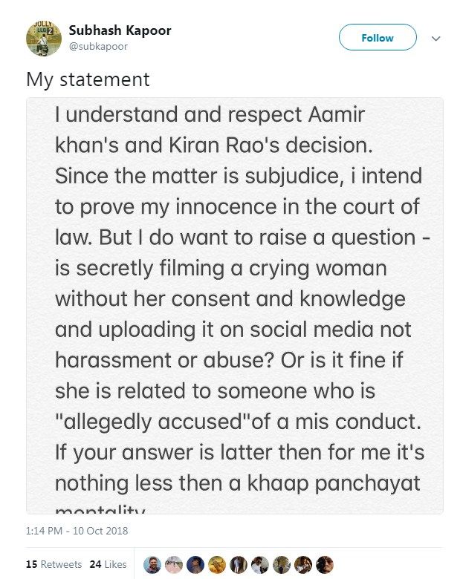The width and height of the screenshot is (463, 579).
Task: Open the sixth liker avatar with sunglasses
Action: (x=260, y=565)
